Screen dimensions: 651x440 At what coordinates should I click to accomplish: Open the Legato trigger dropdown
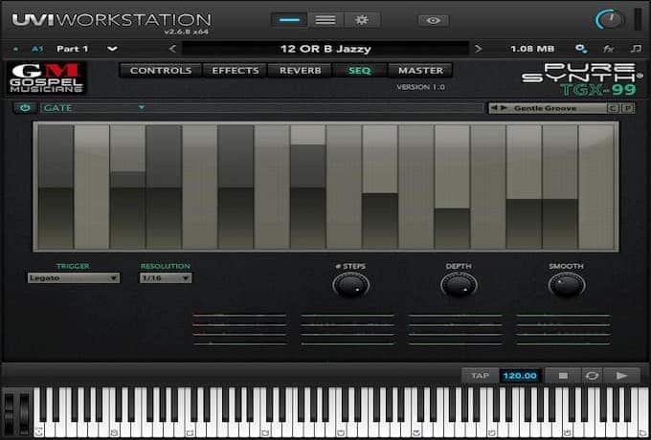(x=74, y=277)
